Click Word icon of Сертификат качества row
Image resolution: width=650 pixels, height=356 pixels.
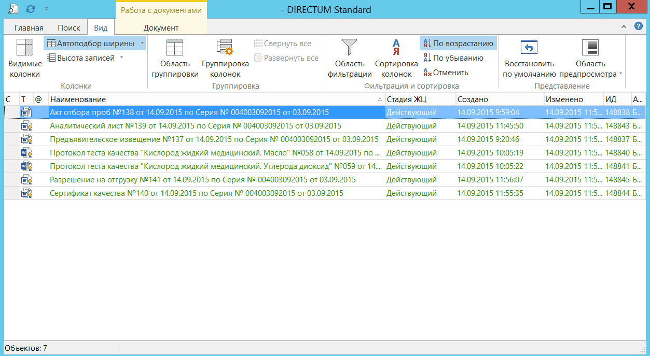coord(26,193)
